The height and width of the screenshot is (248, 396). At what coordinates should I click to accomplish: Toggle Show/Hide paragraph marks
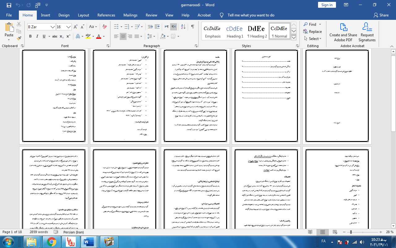(x=192, y=27)
